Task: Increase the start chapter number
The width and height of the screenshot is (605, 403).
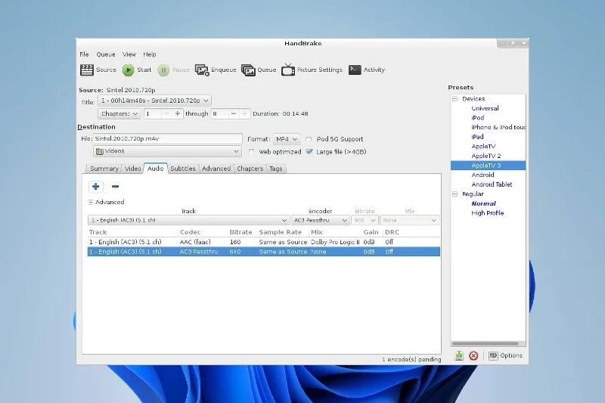Action: [x=178, y=113]
